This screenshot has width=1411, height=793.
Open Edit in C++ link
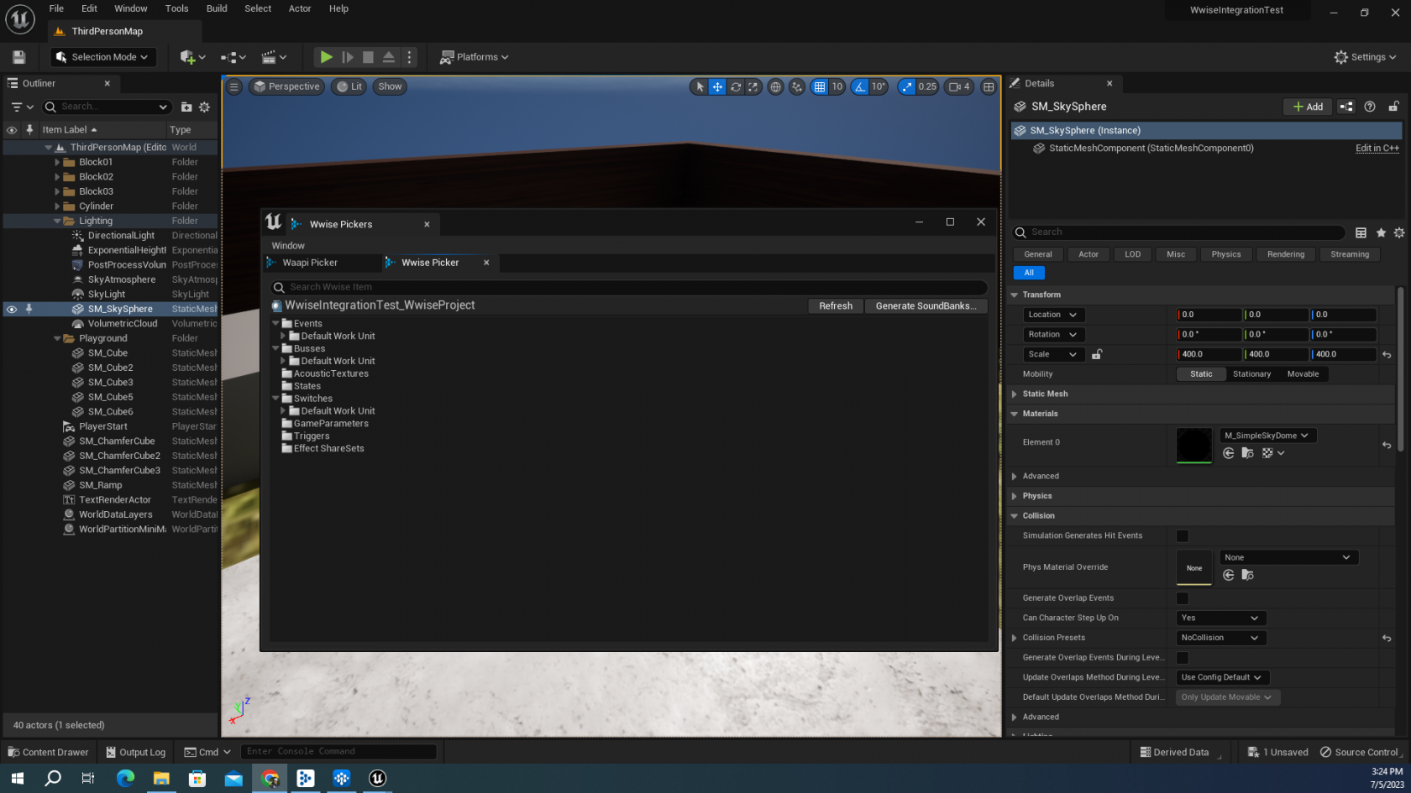click(x=1377, y=148)
